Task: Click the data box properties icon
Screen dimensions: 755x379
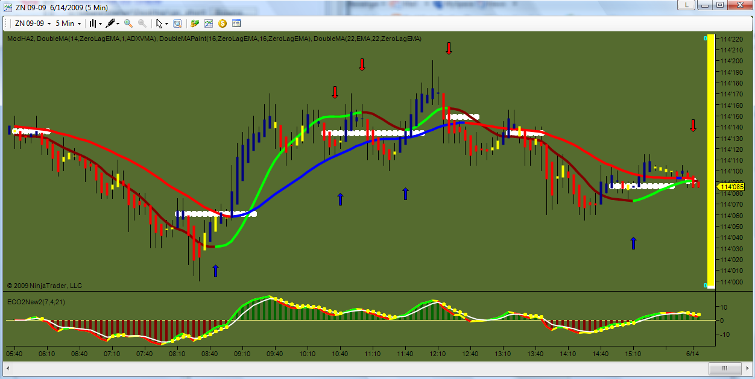Action: (x=236, y=23)
